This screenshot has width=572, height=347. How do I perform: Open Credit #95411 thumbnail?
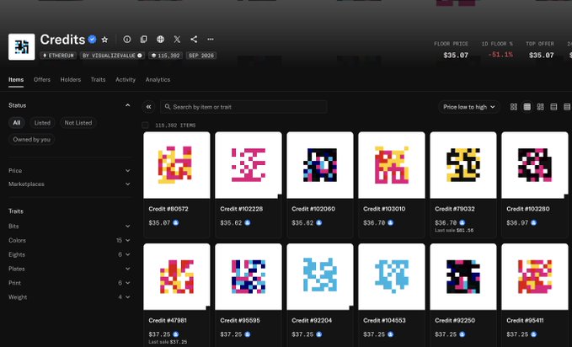click(535, 277)
